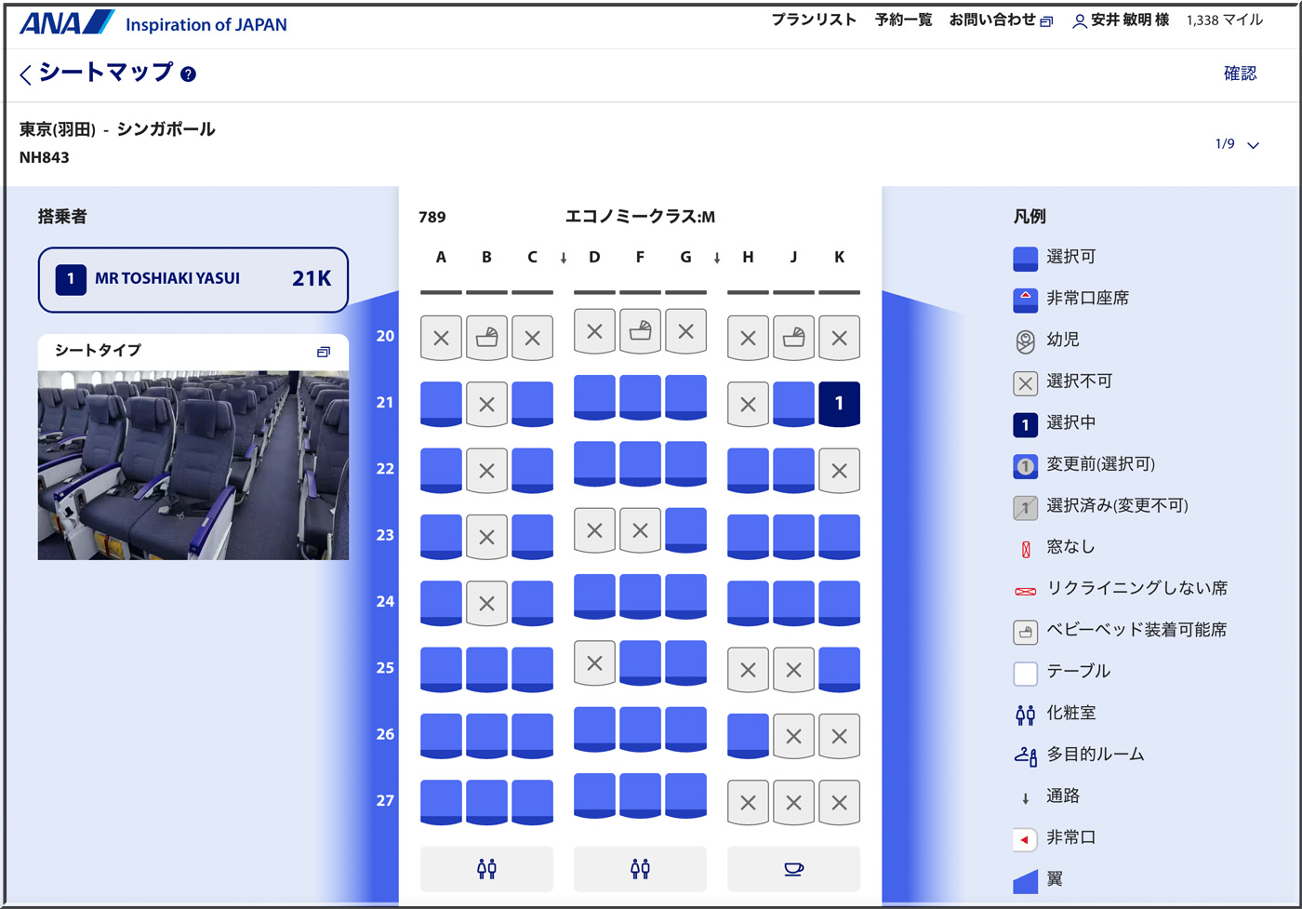This screenshot has height=909, width=1302.
Task: Click the user account profile icon
Action: coord(1079,21)
